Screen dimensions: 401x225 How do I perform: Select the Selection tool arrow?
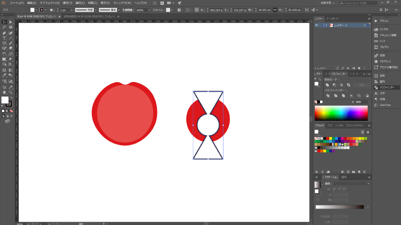pyautogui.click(x=4, y=22)
